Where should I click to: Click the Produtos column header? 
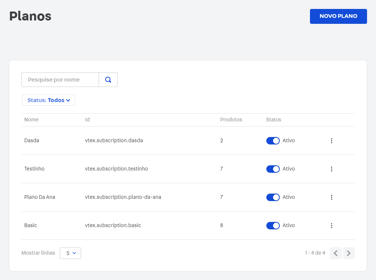pos(231,120)
